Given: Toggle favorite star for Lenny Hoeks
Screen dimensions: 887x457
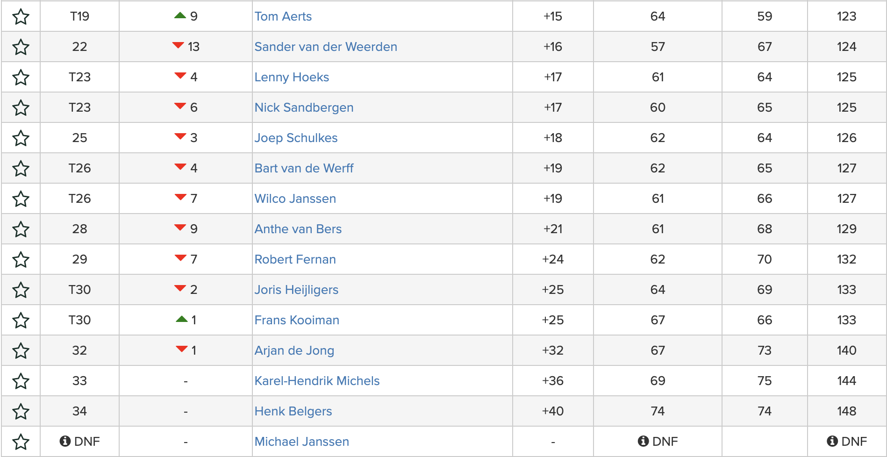Looking at the screenshot, I should coord(21,78).
